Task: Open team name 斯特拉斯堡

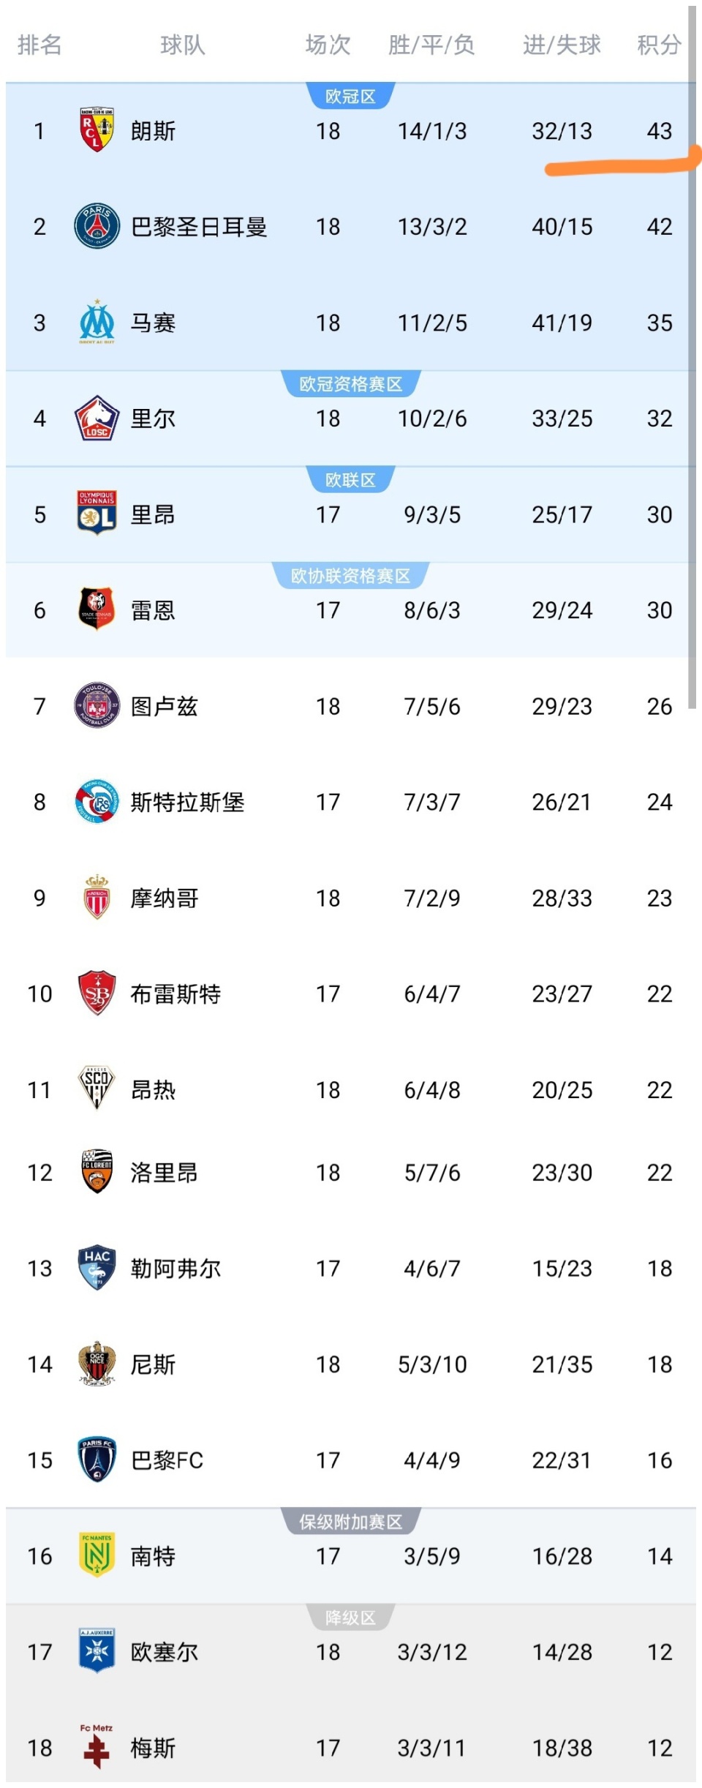Action: [x=187, y=802]
